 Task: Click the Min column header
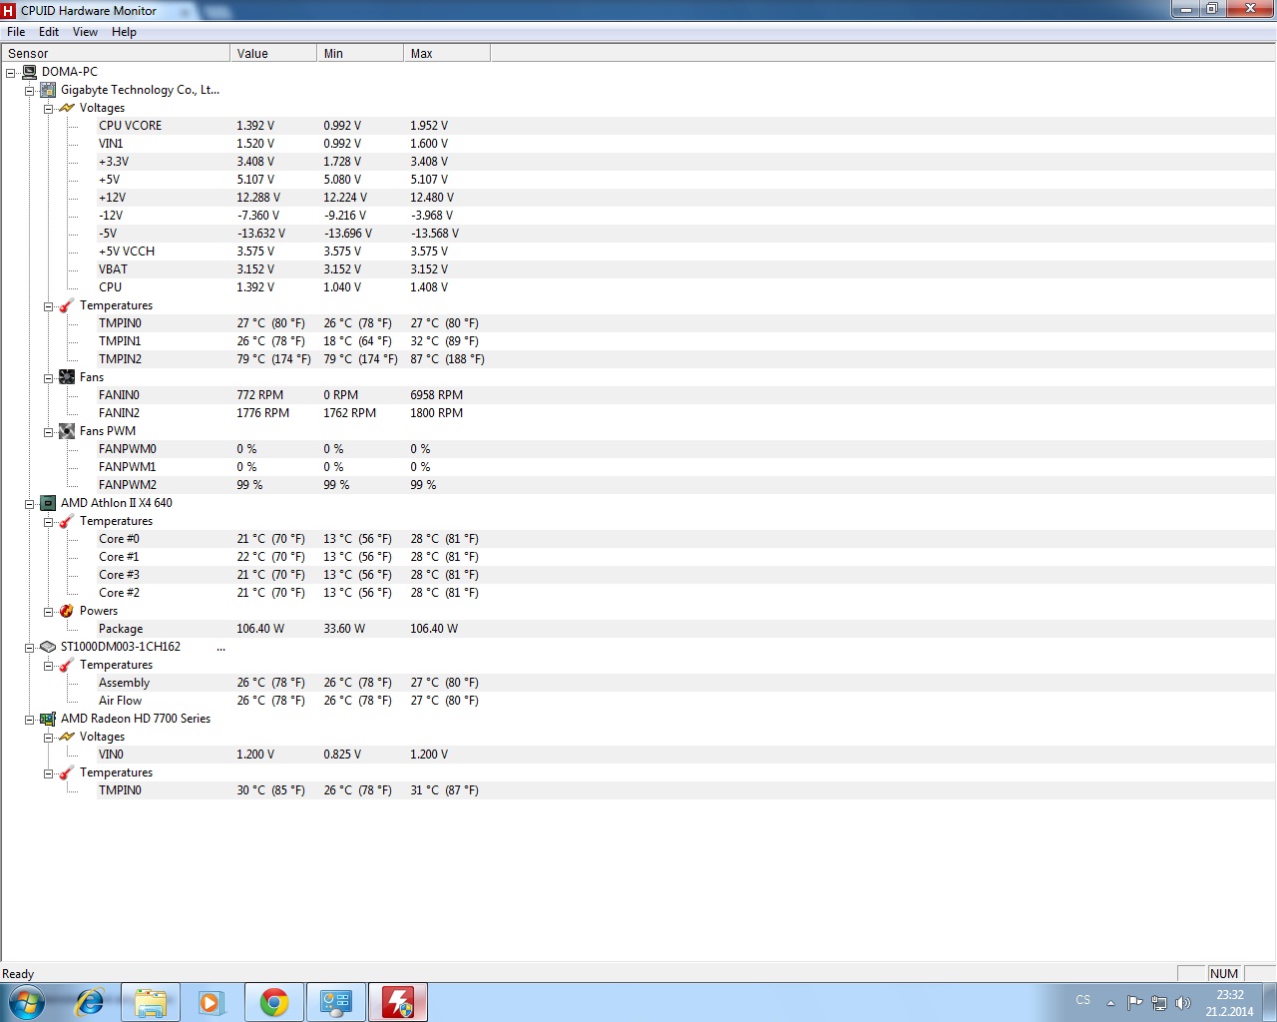(x=360, y=53)
